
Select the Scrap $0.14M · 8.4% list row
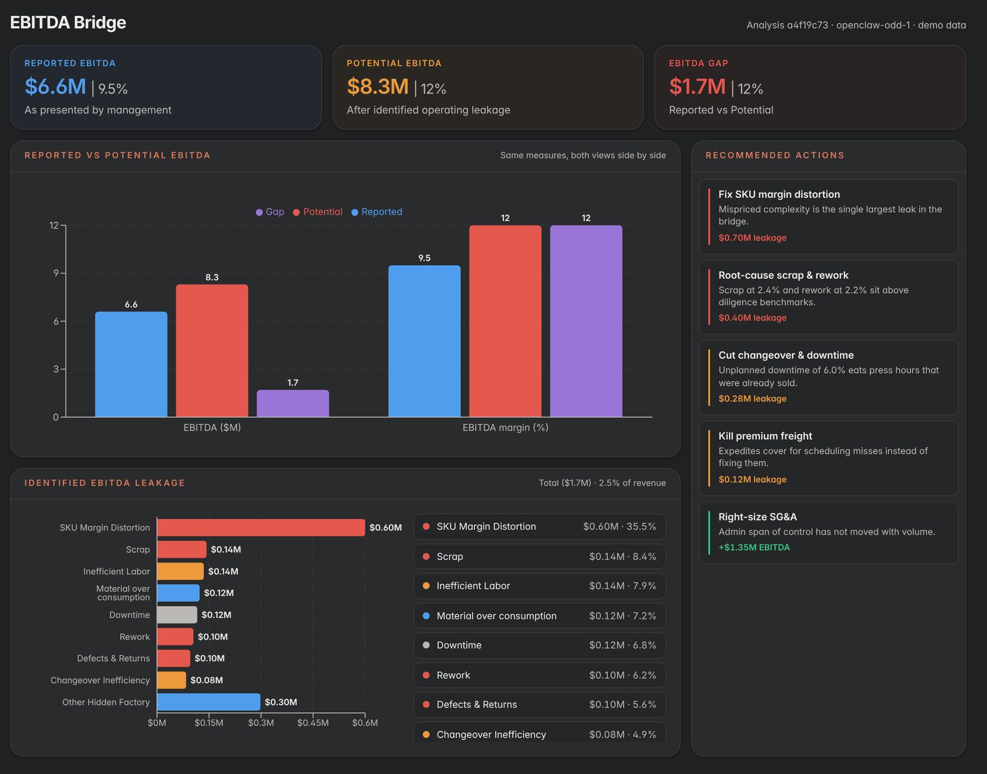point(540,556)
